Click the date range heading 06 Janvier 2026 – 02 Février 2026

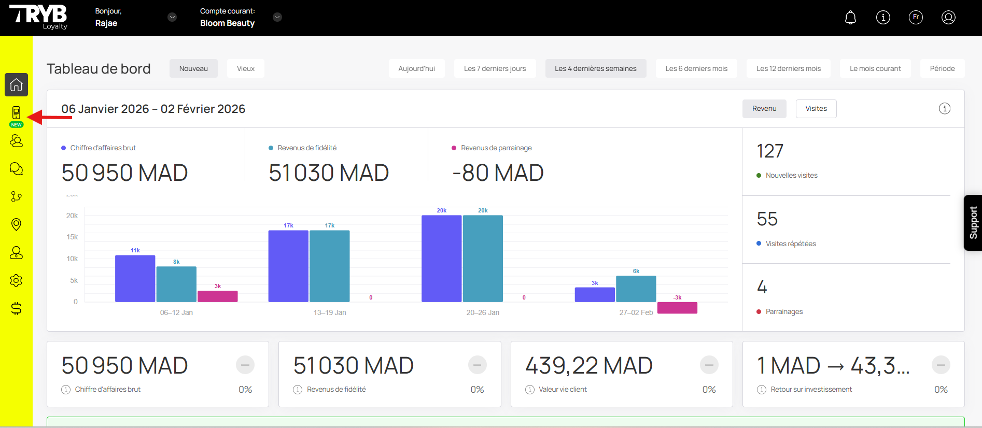coord(153,109)
